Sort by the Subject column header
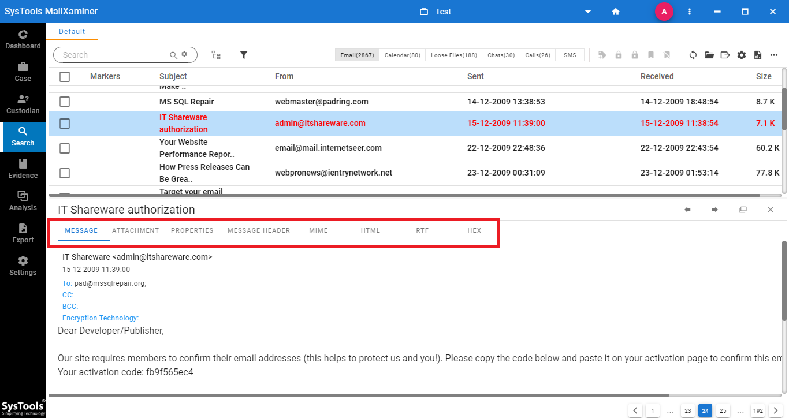This screenshot has height=418, width=789. point(173,76)
